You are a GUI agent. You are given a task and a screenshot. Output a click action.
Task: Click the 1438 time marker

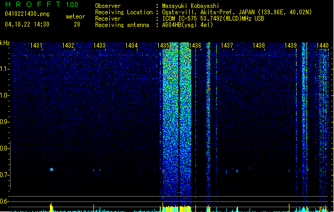pyautogui.click(x=259, y=46)
